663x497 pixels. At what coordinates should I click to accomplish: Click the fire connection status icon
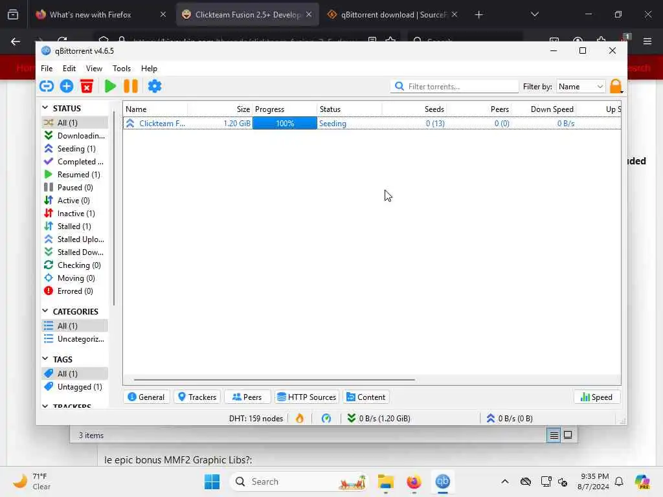pos(300,419)
